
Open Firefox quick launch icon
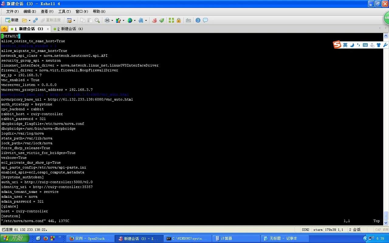45,238
